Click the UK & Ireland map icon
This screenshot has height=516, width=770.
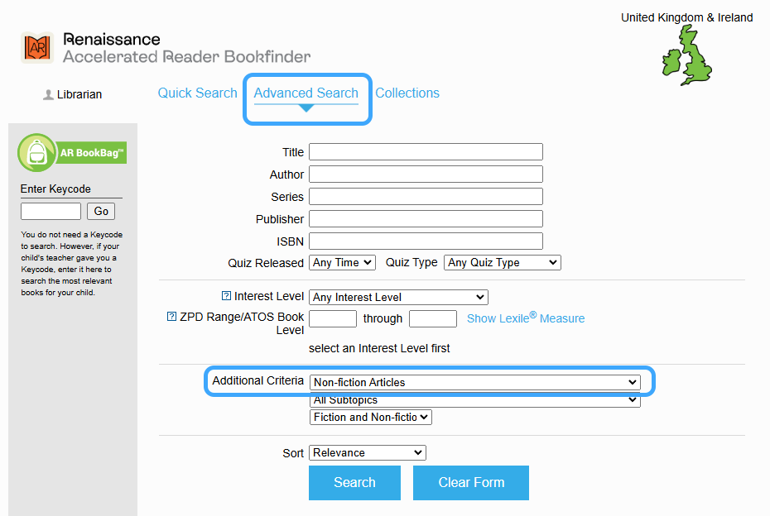pyautogui.click(x=686, y=55)
